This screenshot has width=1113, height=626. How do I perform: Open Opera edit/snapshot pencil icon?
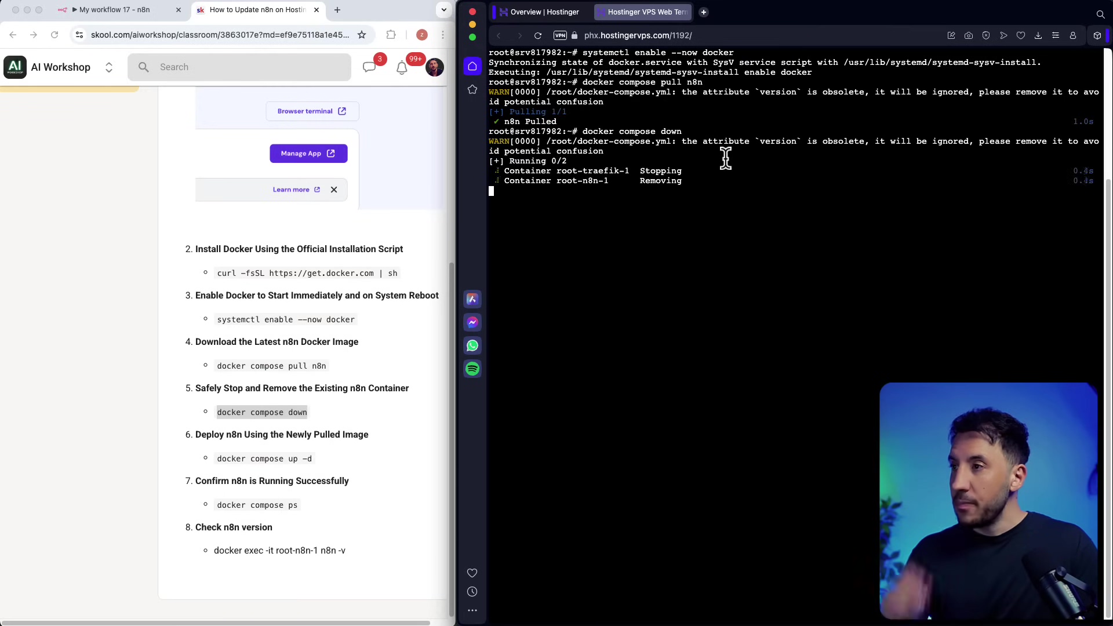pyautogui.click(x=951, y=35)
